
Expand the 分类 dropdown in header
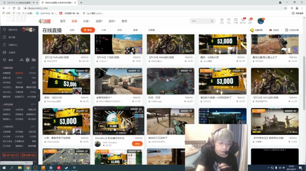[x=86, y=21]
